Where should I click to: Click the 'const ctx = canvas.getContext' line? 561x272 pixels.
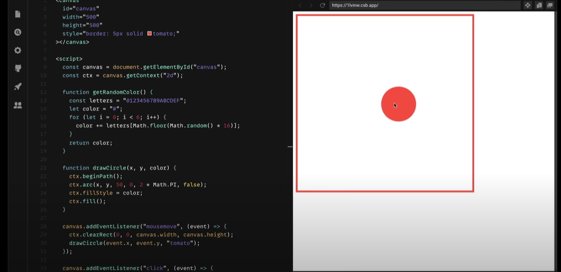tap(123, 75)
